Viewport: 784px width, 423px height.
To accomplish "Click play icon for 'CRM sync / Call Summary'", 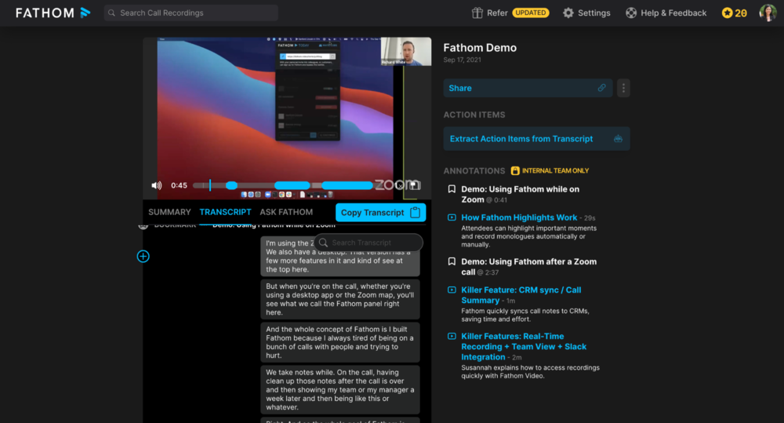I will (452, 290).
